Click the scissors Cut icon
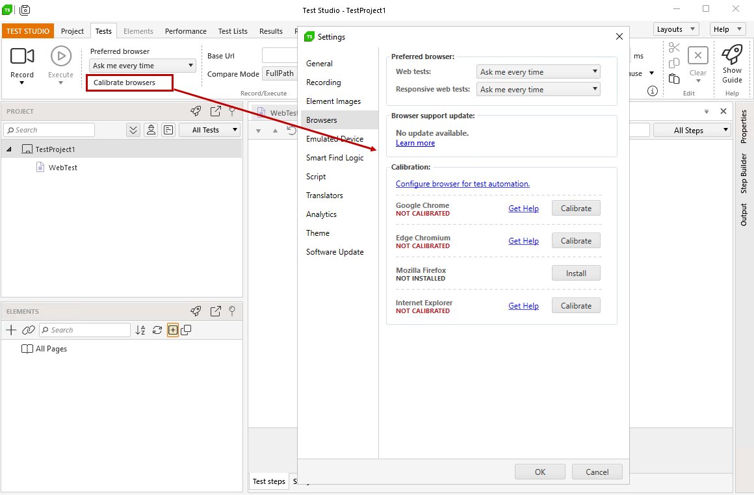The image size is (754, 495). coord(674,47)
